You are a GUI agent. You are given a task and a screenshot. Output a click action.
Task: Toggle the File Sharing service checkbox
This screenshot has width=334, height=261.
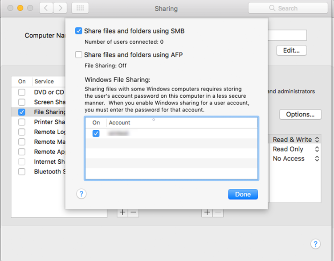(x=22, y=112)
